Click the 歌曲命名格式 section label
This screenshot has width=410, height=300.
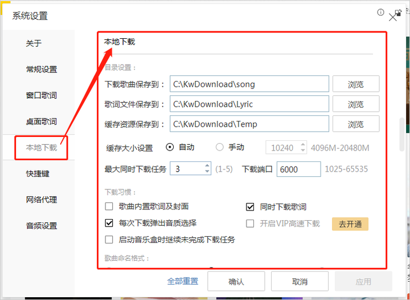tap(127, 258)
